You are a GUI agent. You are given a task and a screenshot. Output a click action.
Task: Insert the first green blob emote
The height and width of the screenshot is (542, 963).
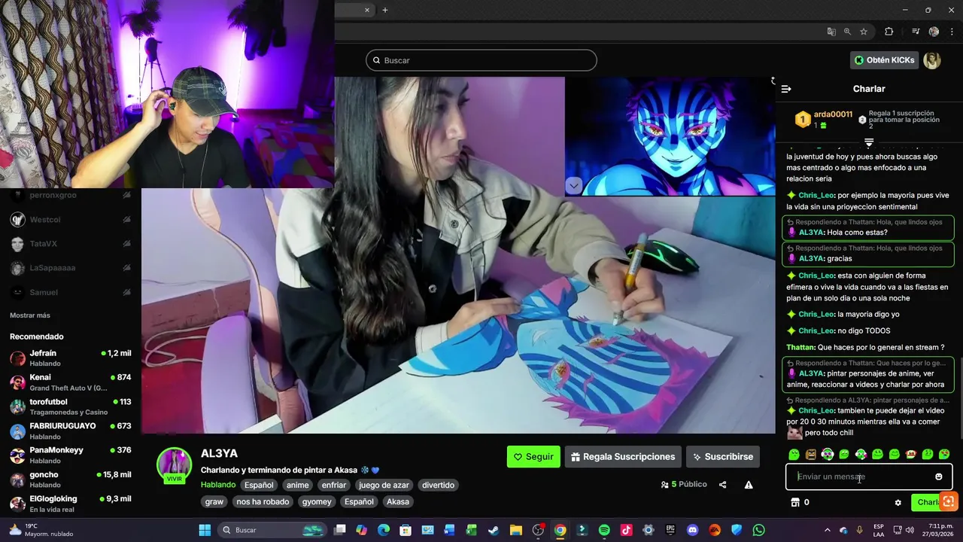pyautogui.click(x=794, y=454)
